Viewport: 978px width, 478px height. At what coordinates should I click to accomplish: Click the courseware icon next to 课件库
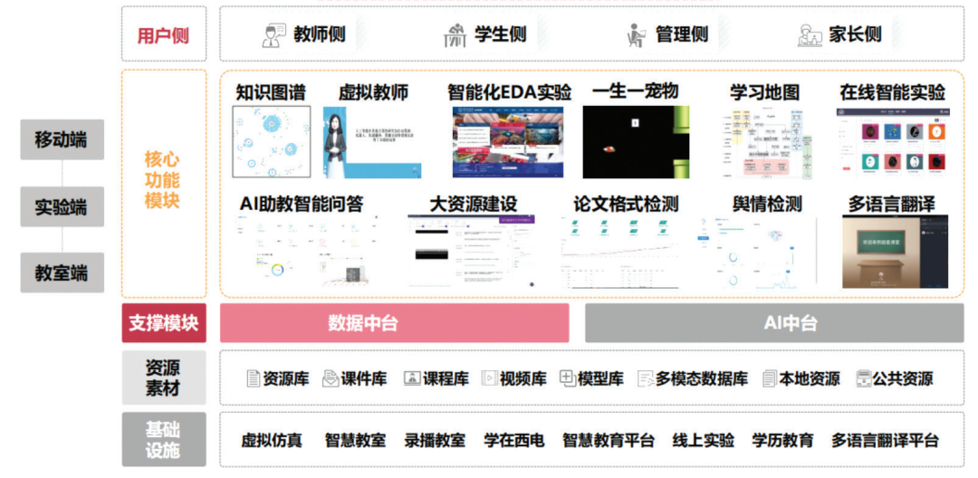[x=331, y=378]
